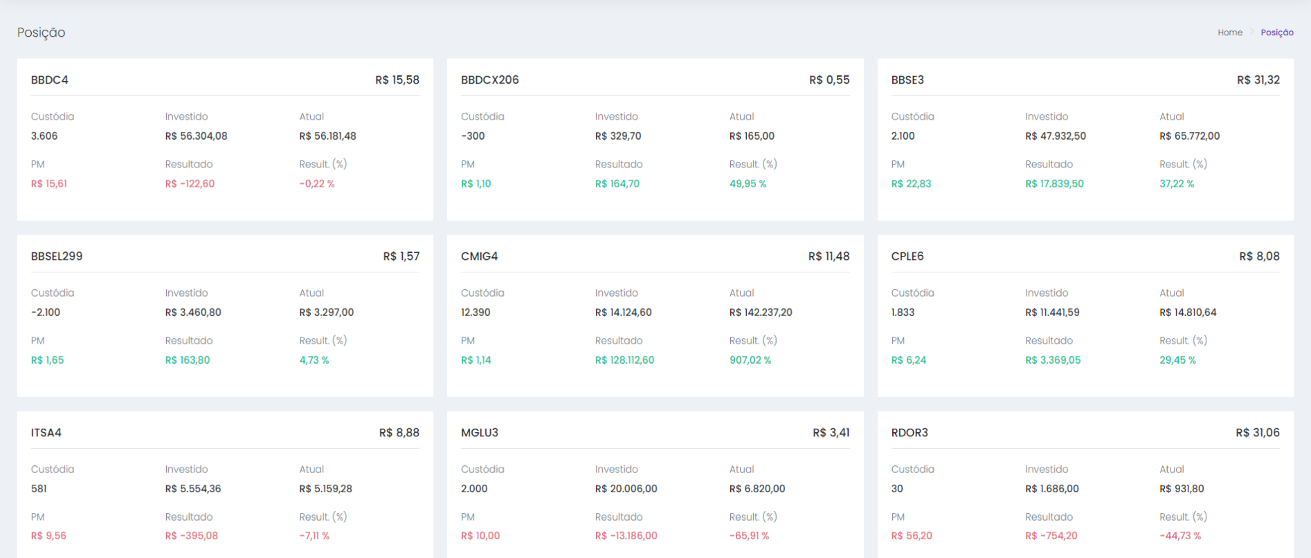Select the BBDCX206 ticker title
This screenshot has height=558, width=1311.
click(x=490, y=80)
